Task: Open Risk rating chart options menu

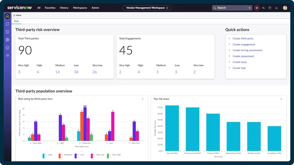Action: pyautogui.click(x=143, y=99)
